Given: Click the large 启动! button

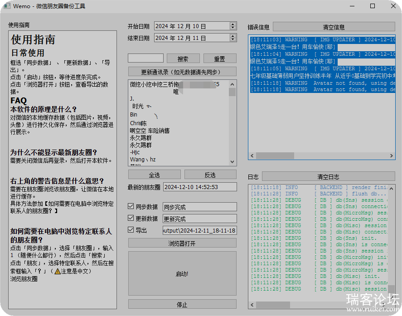Looking at the screenshot, I should (x=182, y=273).
